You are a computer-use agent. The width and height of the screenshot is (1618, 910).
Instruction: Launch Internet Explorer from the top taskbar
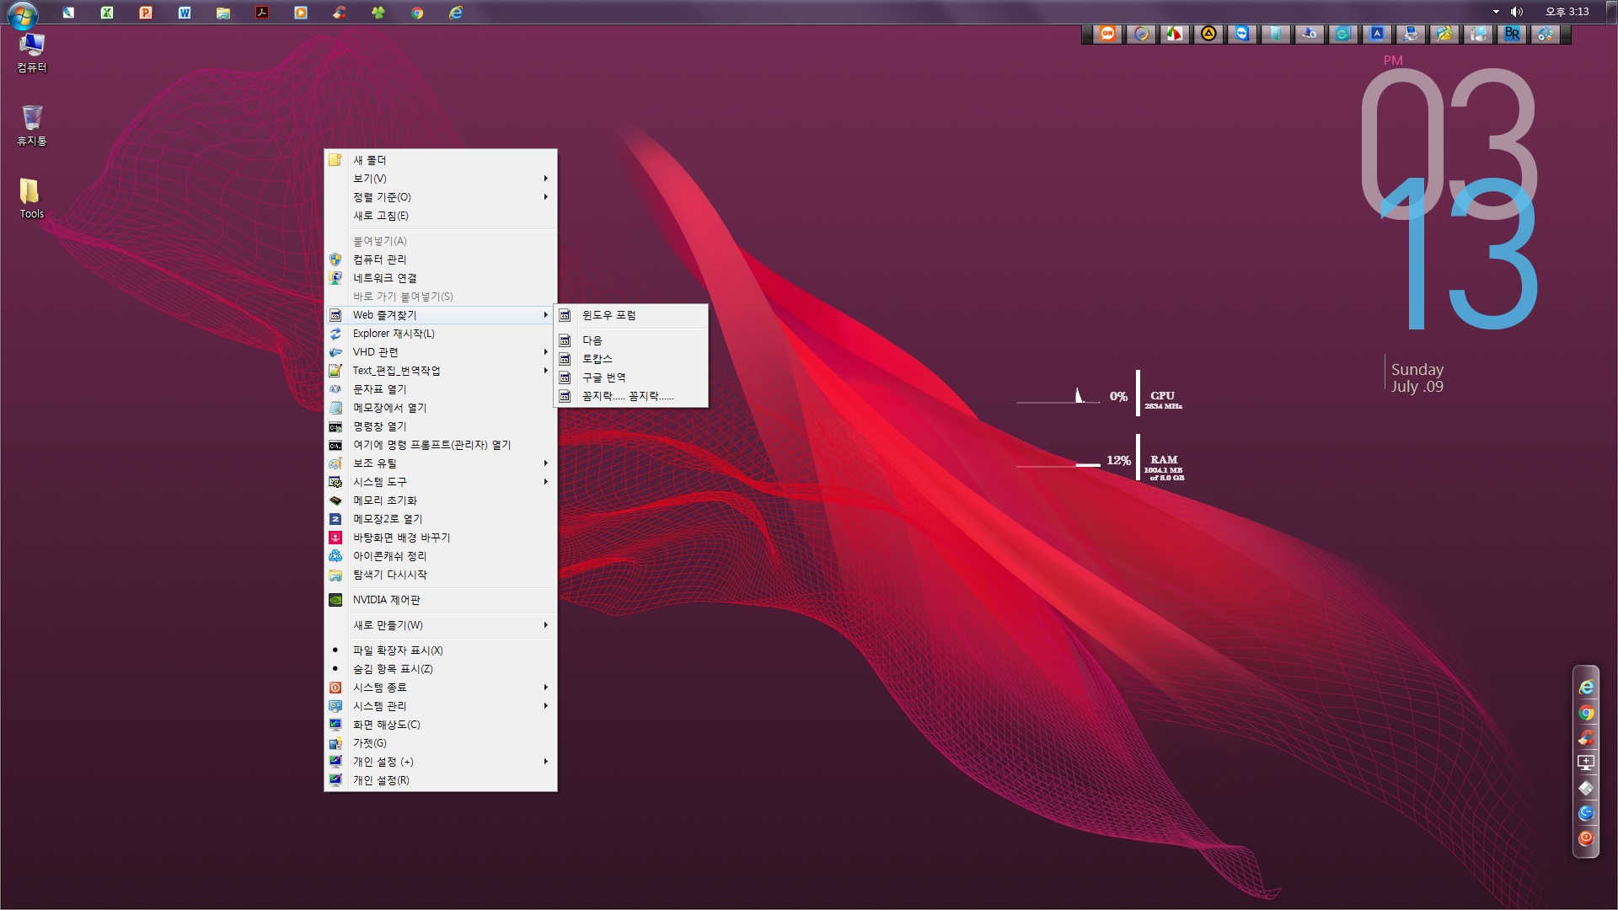tap(456, 13)
